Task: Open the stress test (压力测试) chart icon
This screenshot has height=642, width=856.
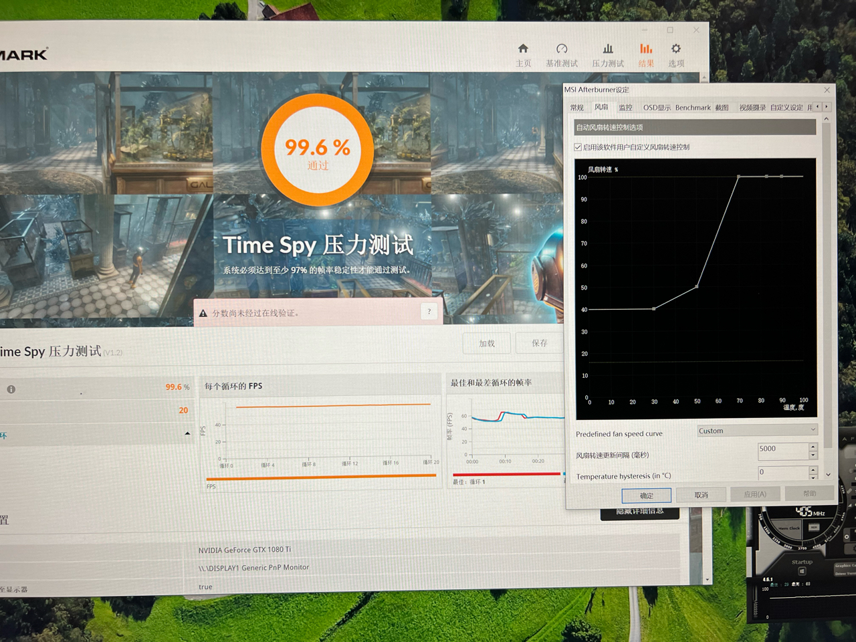Action: (608, 48)
